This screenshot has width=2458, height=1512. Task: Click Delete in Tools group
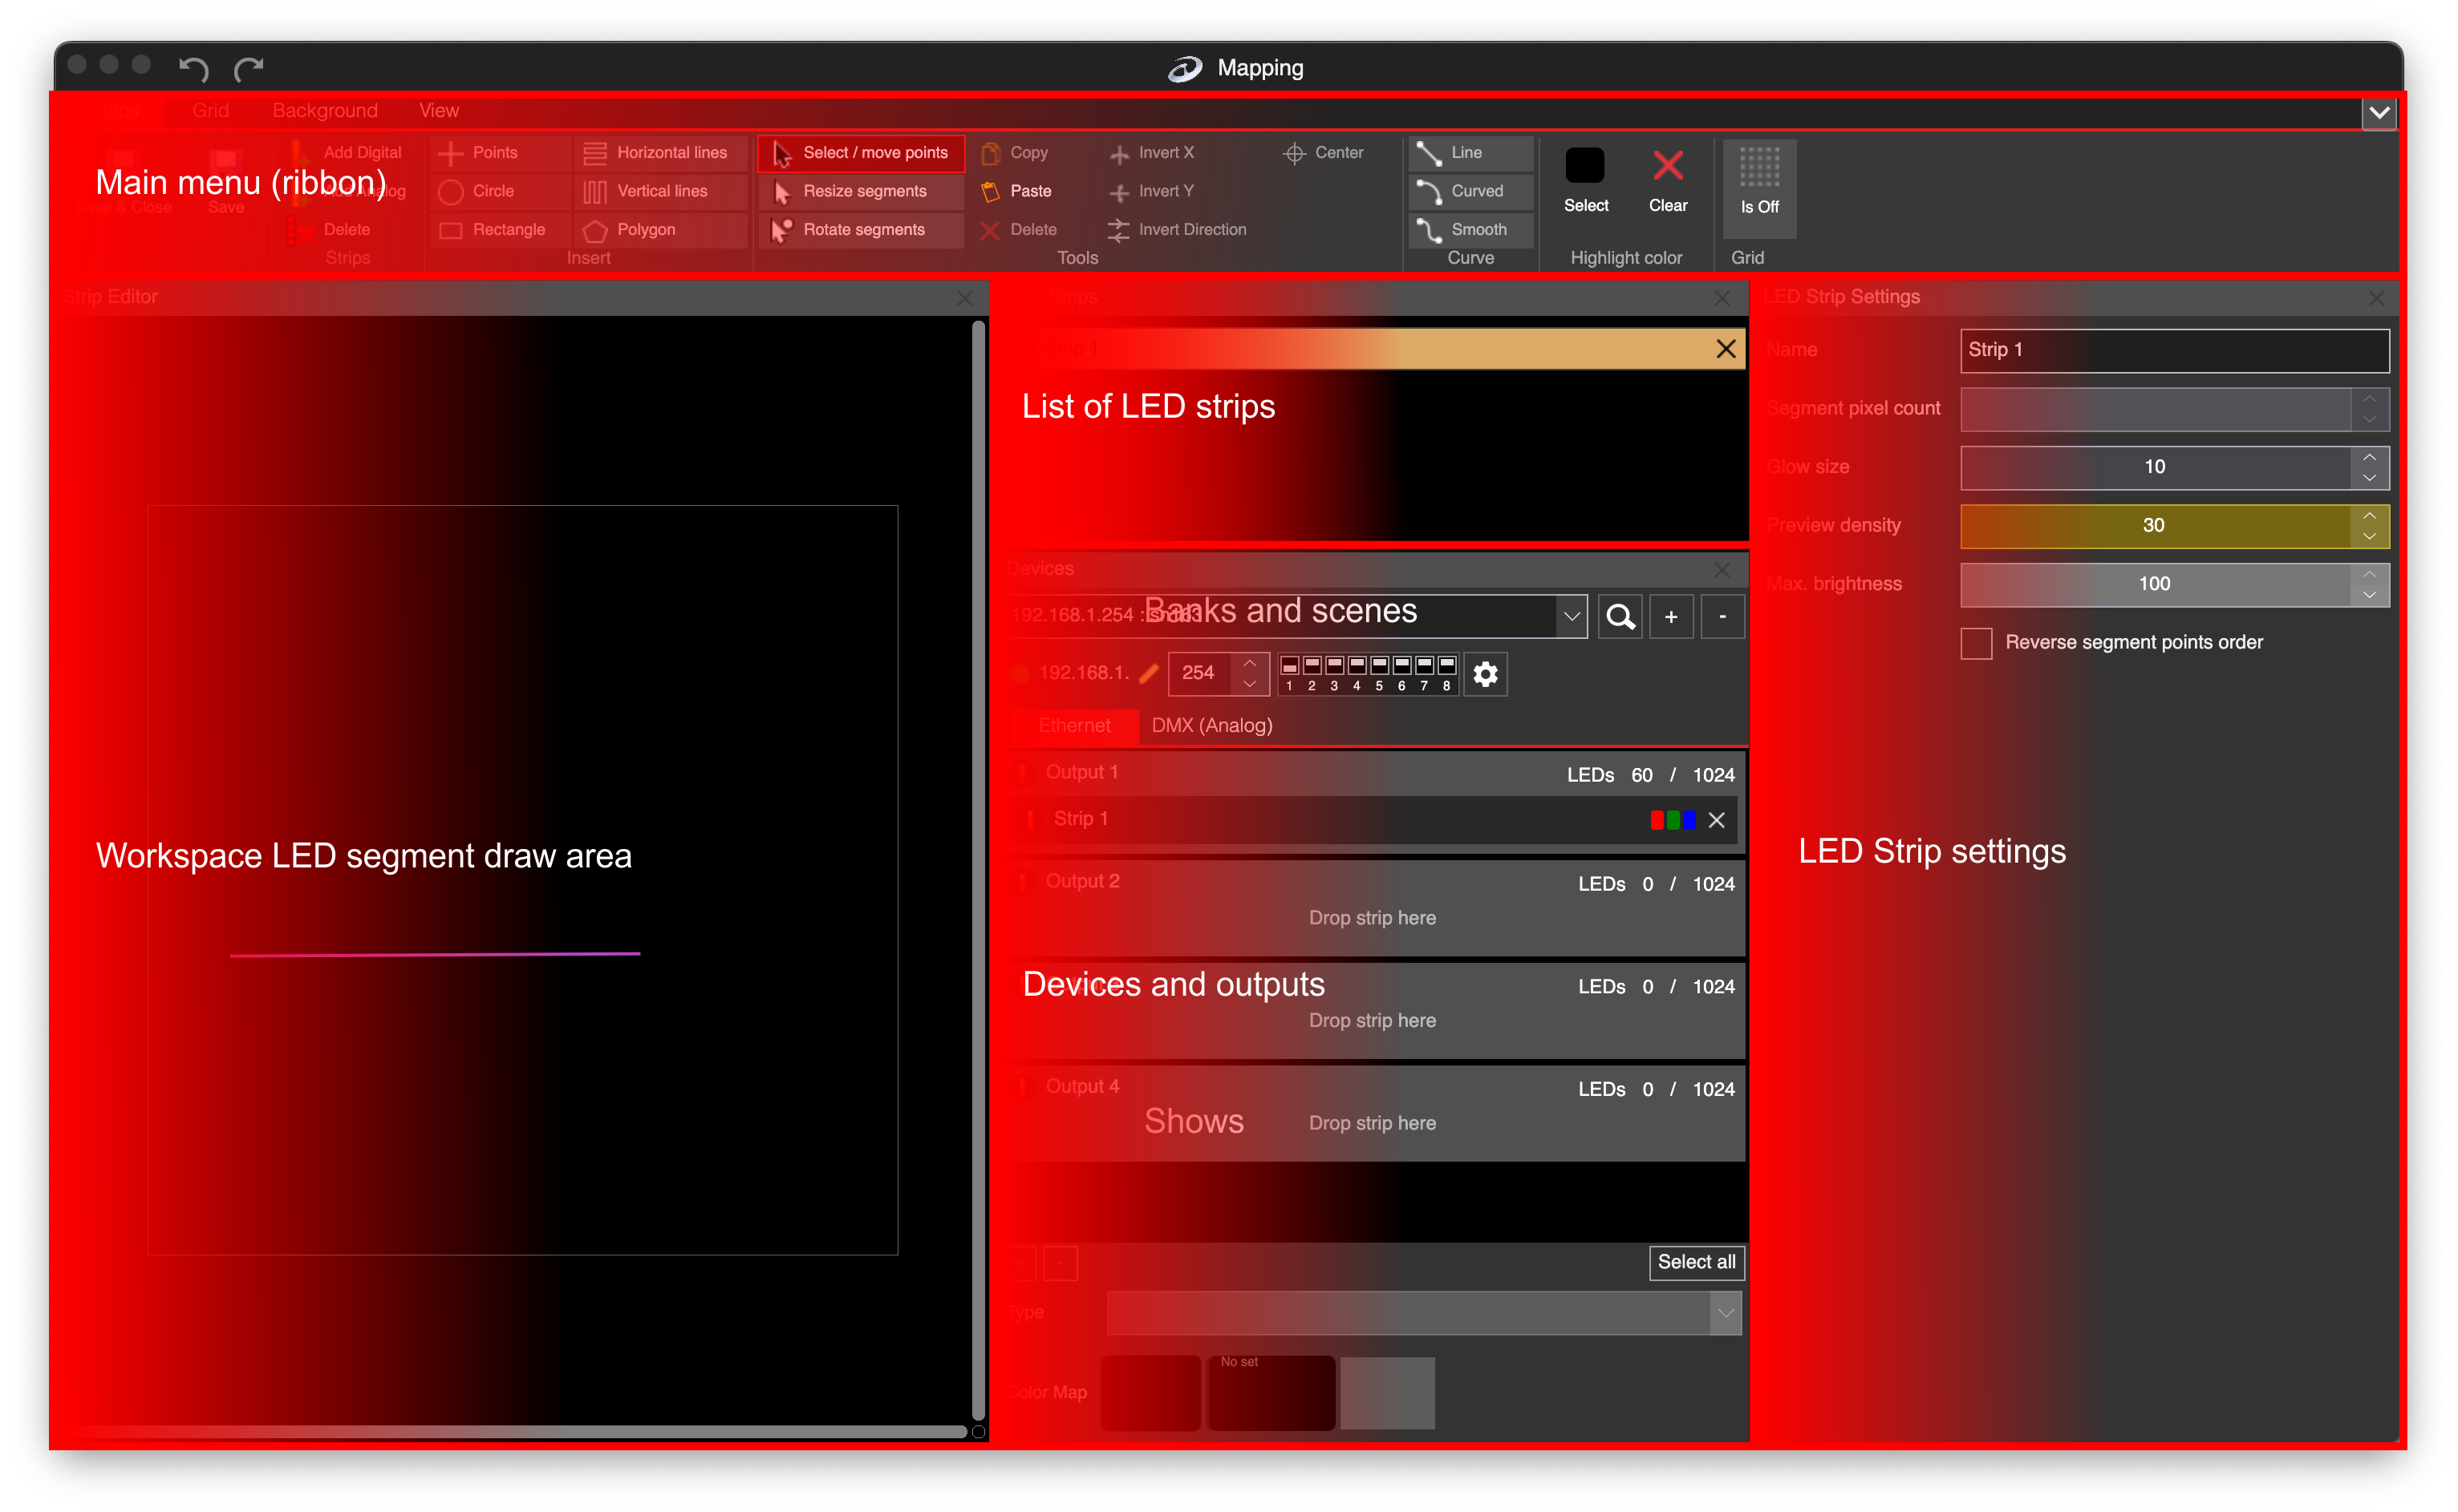coord(1020,229)
